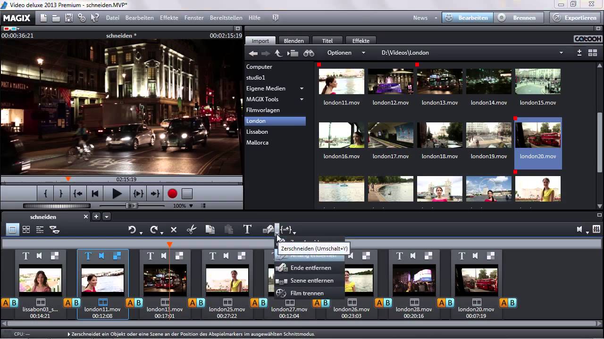Viewport: 604px width, 339px height.
Task: Open the title editor T icon in the toolbar
Action: pyautogui.click(x=247, y=229)
